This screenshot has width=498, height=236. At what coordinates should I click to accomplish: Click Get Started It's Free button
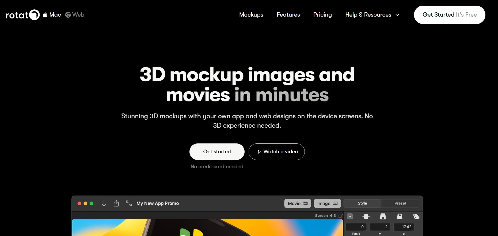449,15
